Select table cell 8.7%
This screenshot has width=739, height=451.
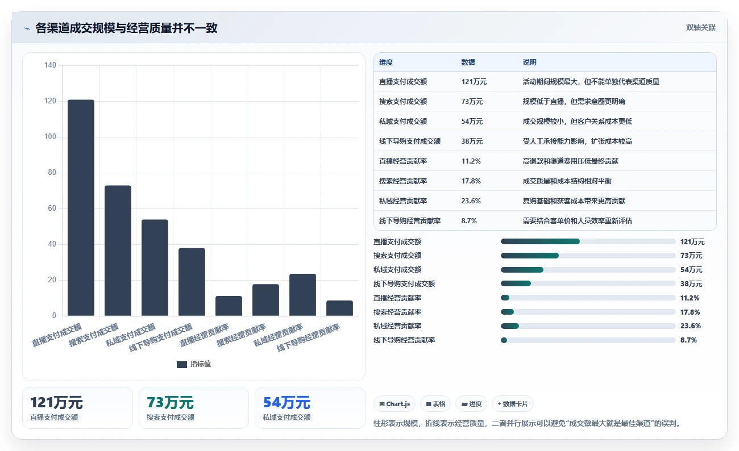469,221
